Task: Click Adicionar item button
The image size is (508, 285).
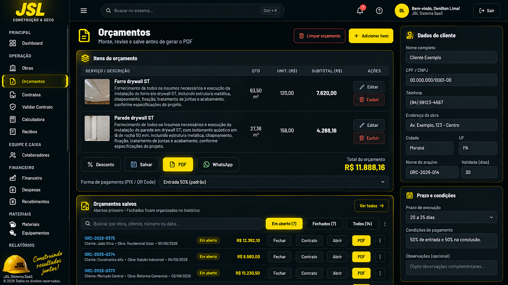Action: coord(371,36)
